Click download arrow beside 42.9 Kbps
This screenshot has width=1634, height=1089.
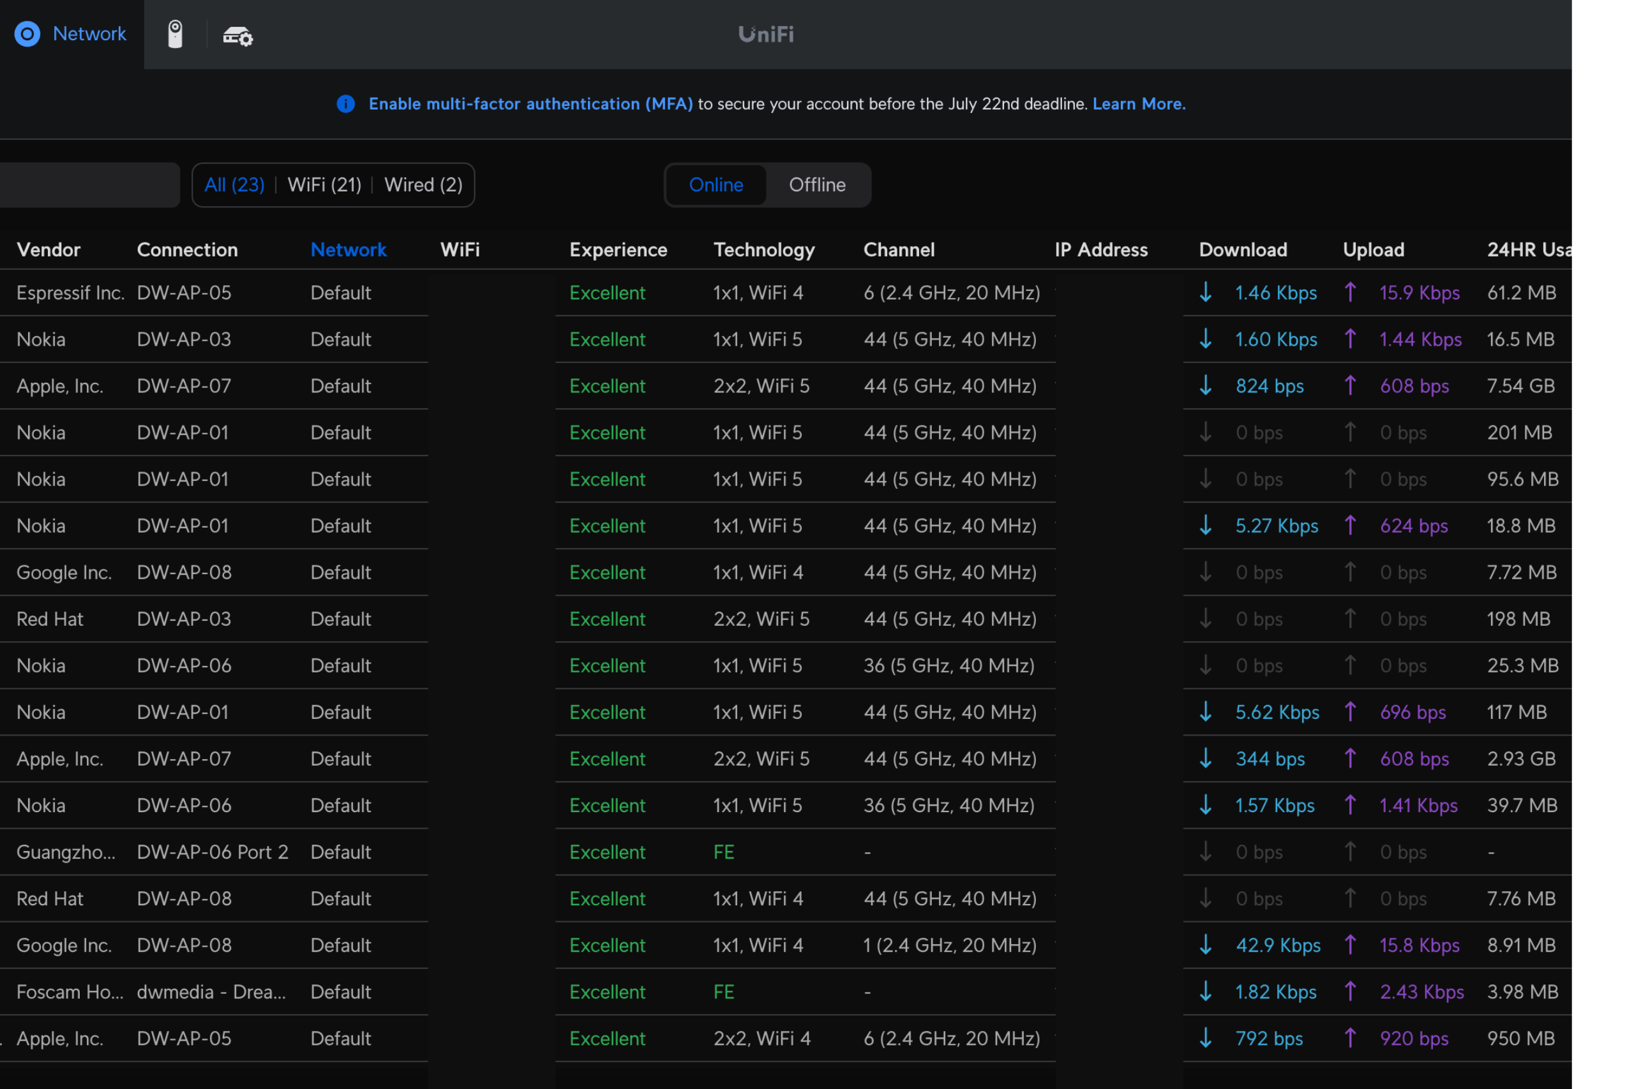click(x=1205, y=945)
